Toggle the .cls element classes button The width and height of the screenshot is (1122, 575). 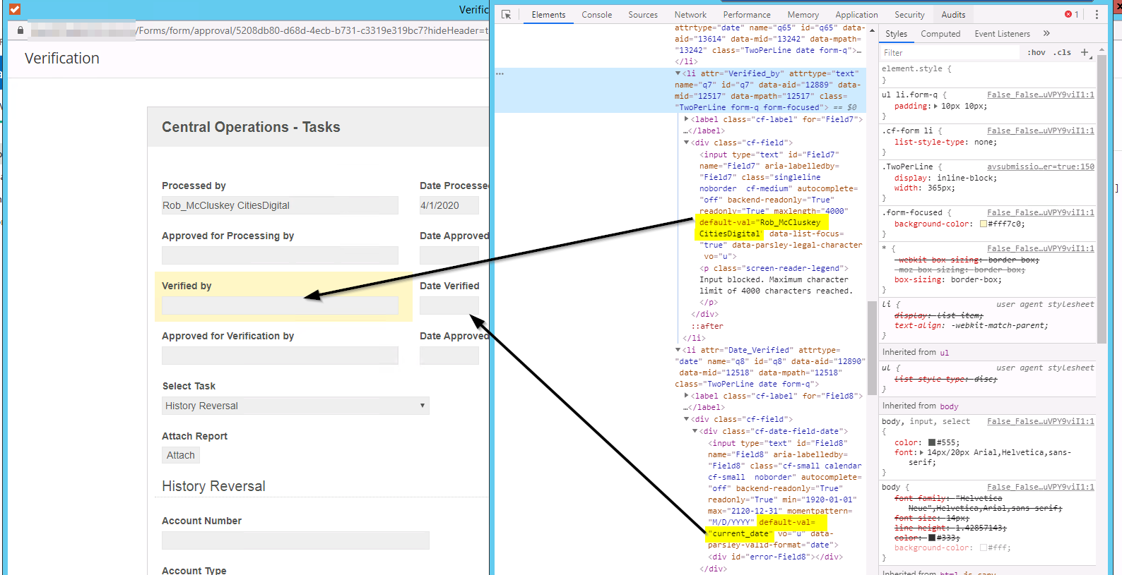click(1062, 52)
